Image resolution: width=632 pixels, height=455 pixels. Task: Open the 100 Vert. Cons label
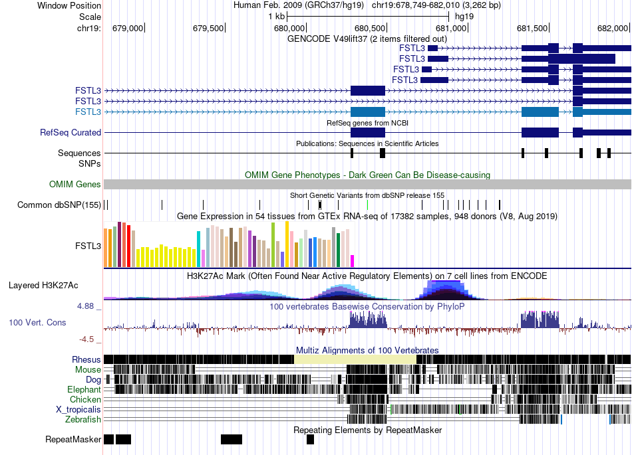(x=37, y=322)
